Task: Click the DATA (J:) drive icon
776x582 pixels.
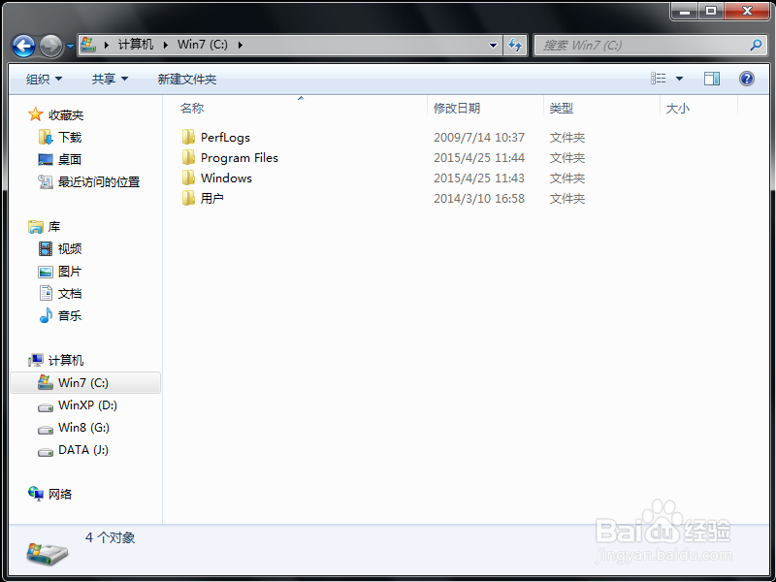Action: (46, 451)
